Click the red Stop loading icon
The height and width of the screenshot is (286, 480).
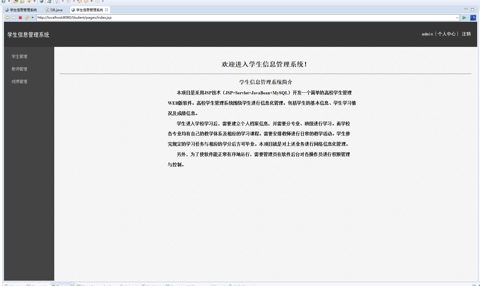click(x=20, y=18)
